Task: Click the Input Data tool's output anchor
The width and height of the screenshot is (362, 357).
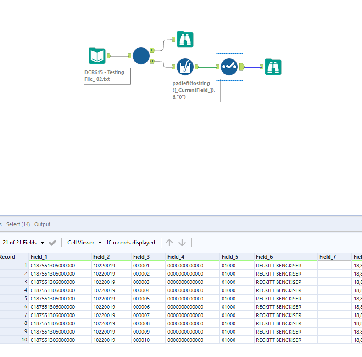Action: pyautogui.click(x=109, y=56)
